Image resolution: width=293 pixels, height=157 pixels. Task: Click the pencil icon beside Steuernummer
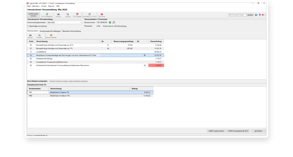[114, 22]
